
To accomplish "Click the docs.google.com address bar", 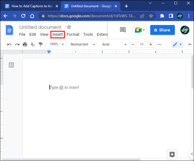I will (x=92, y=16).
